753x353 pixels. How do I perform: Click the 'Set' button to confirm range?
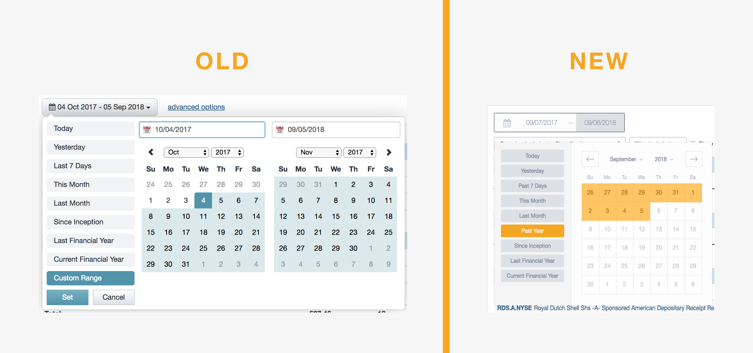(x=67, y=297)
